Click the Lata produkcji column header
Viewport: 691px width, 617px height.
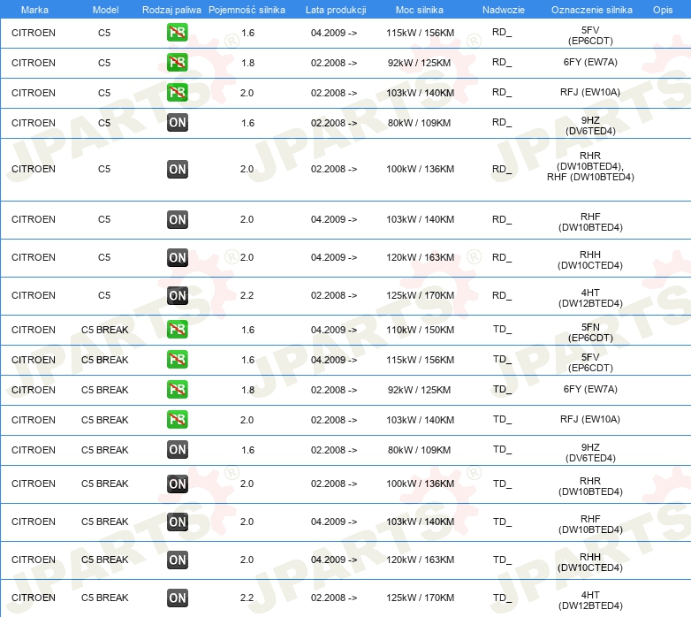point(336,10)
